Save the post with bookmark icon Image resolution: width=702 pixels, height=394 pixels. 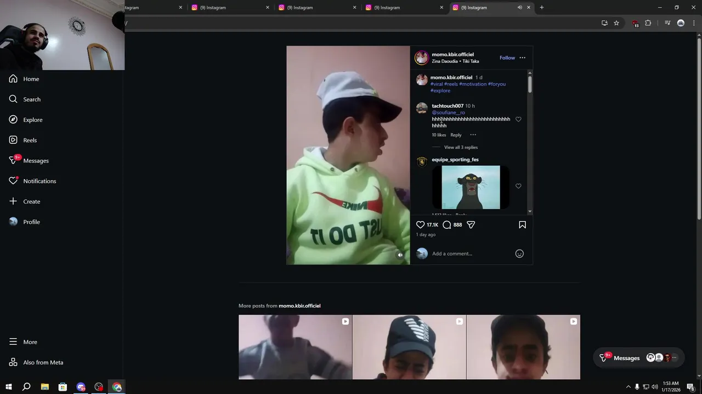click(522, 225)
